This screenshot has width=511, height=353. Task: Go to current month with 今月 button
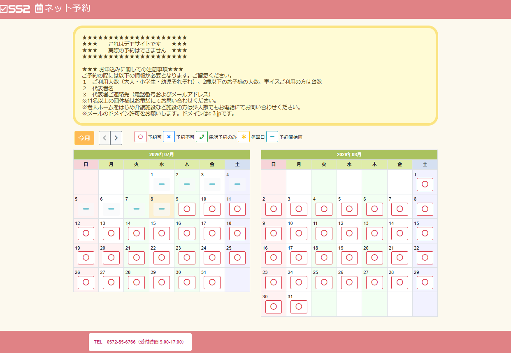coord(84,138)
